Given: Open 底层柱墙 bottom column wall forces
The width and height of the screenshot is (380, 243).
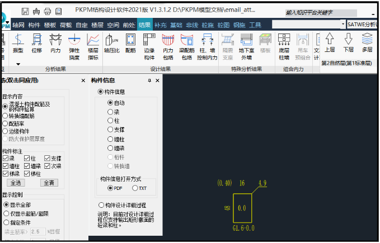Looking at the screenshot, I should click(x=284, y=47).
